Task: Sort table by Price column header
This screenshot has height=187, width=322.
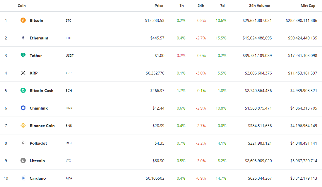Action: (x=159, y=6)
